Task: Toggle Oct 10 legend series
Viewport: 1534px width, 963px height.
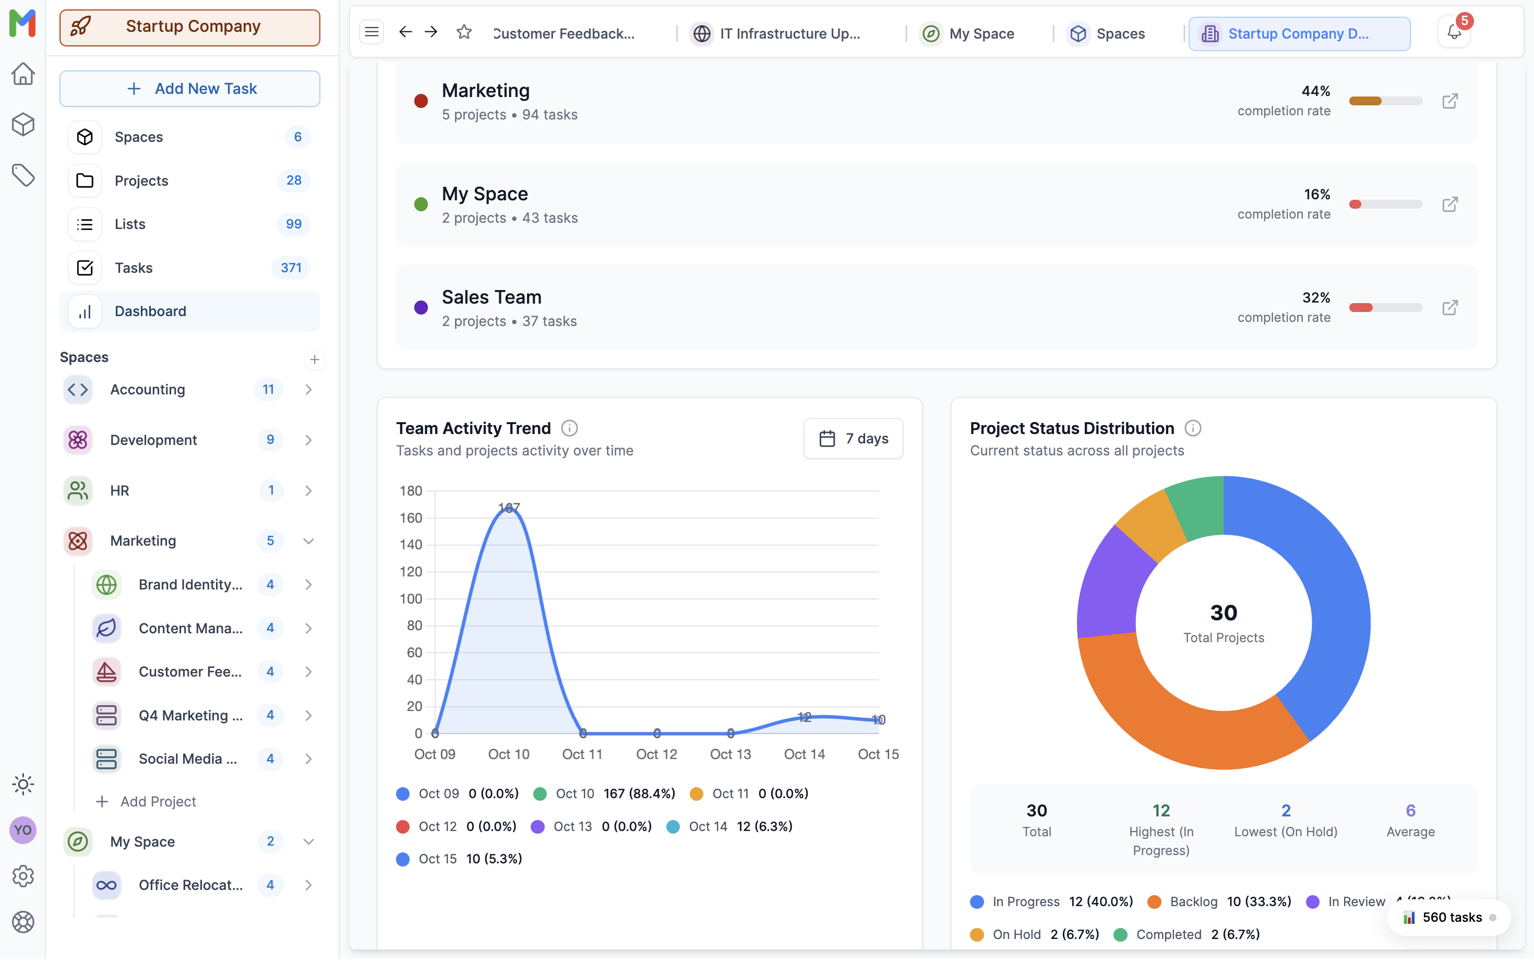Action: (x=574, y=794)
